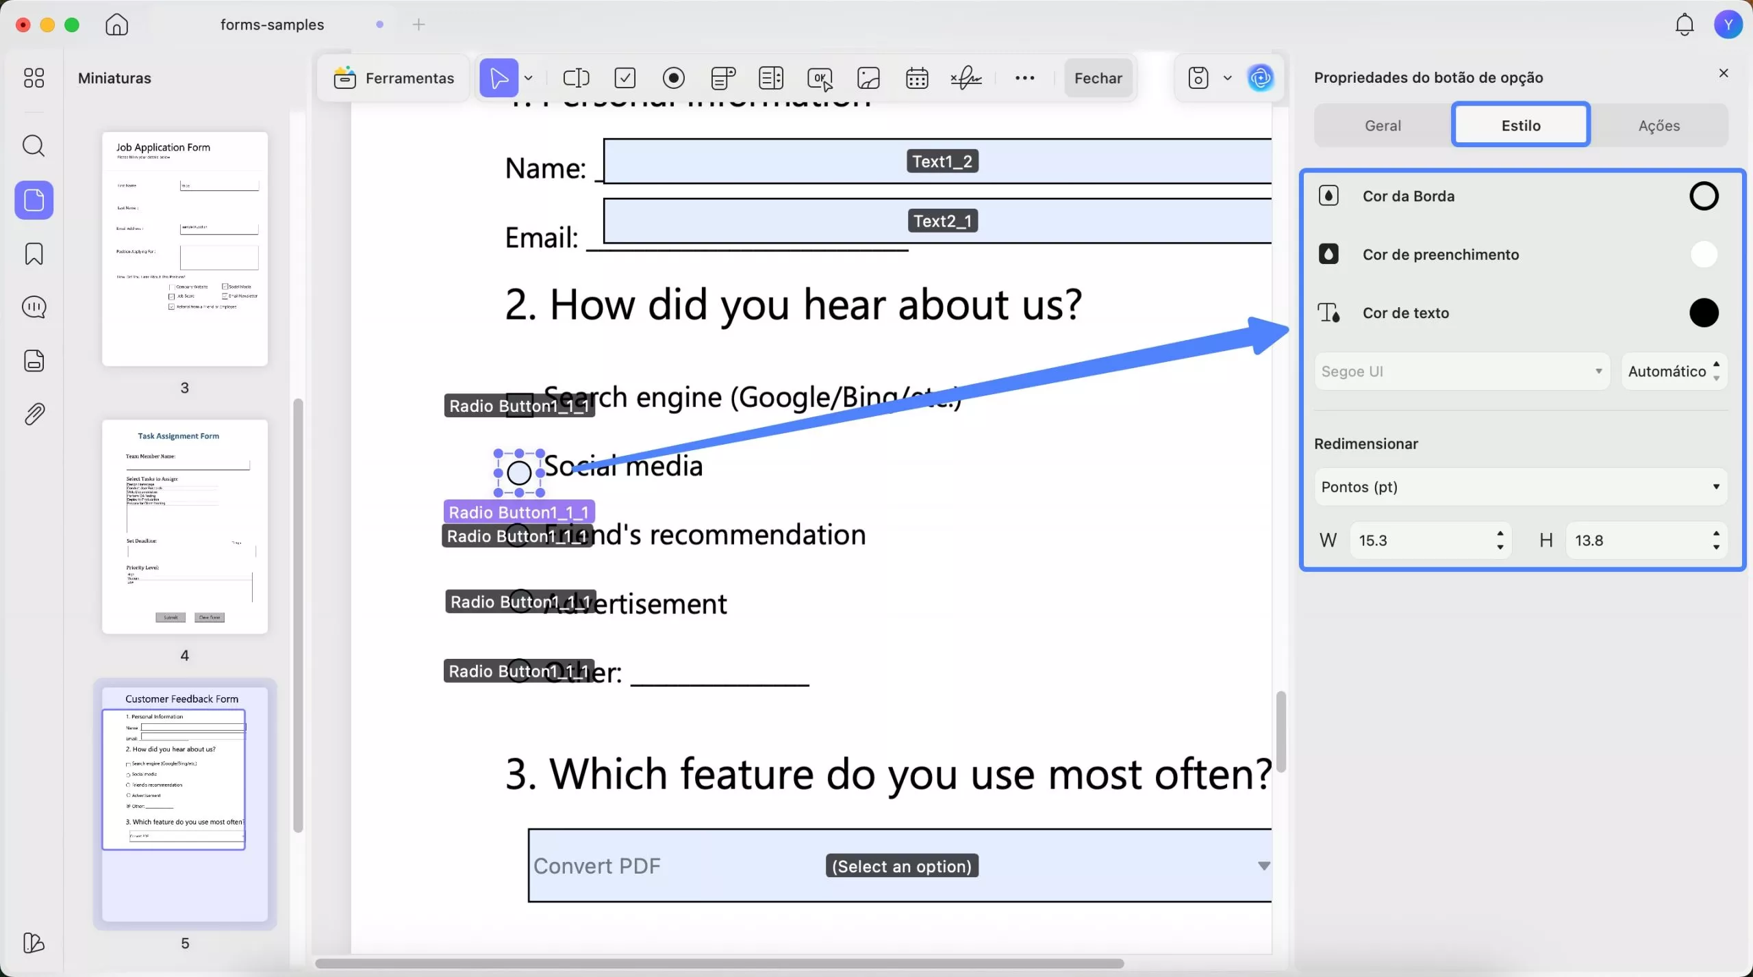Select the Text1_2 name field
The height and width of the screenshot is (977, 1753).
[937, 161]
